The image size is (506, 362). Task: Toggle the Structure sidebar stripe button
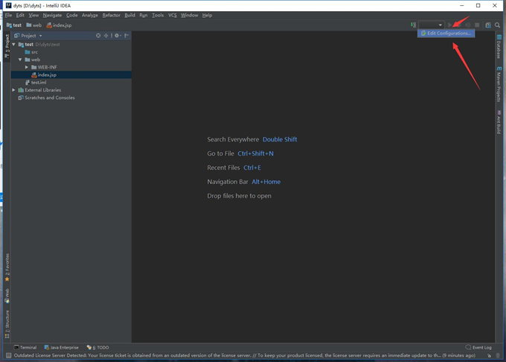pyautogui.click(x=7, y=324)
